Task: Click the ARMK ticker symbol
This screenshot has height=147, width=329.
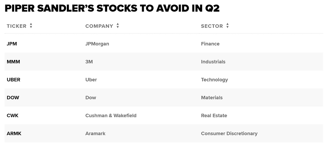Action: point(14,134)
